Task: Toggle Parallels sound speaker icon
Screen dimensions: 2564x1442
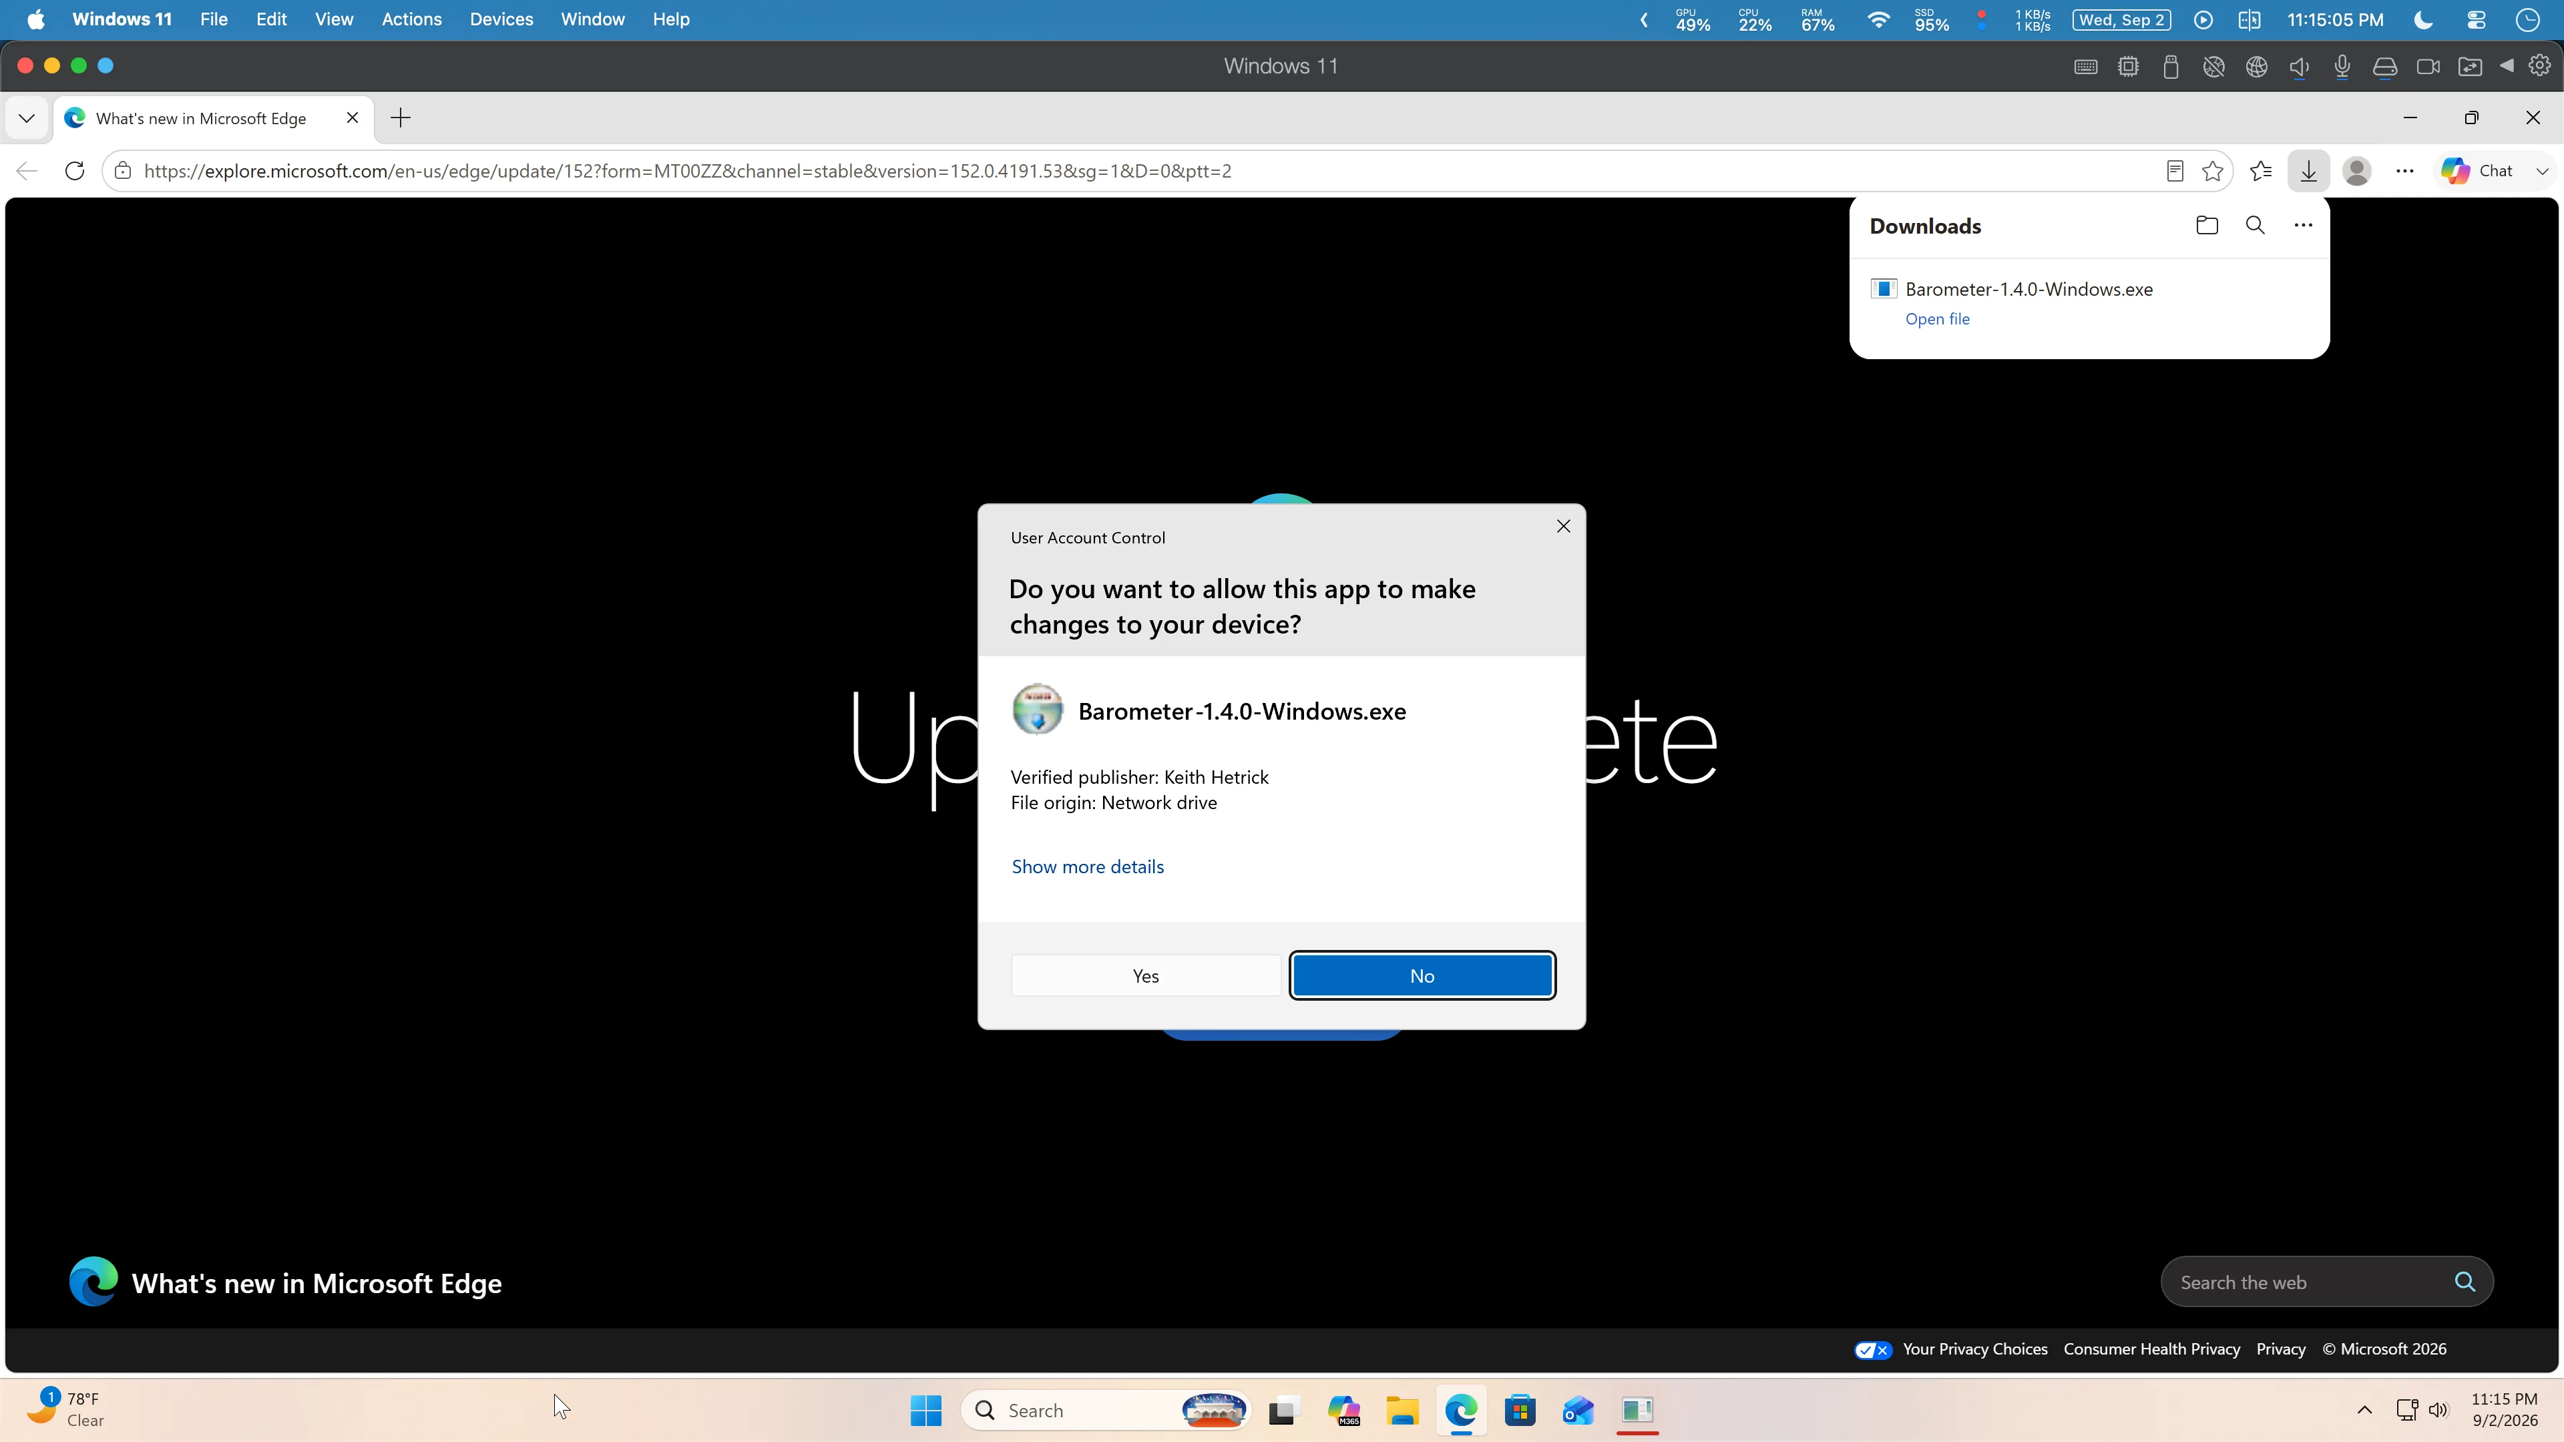Action: coord(2299,67)
